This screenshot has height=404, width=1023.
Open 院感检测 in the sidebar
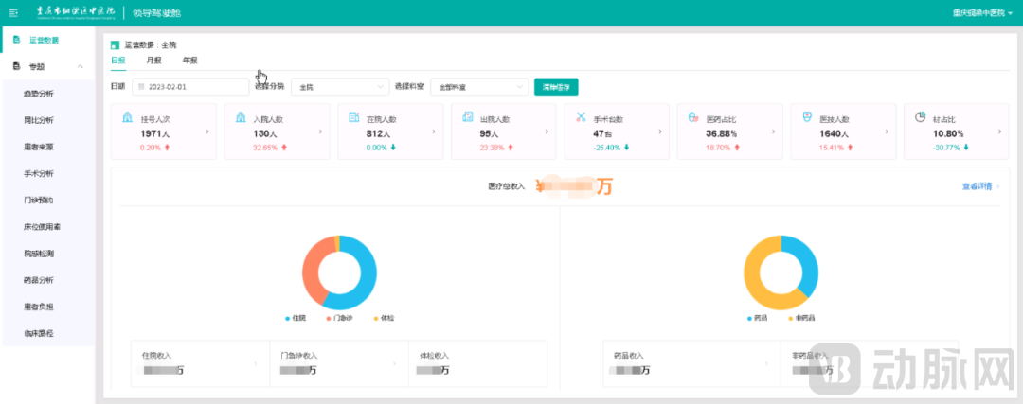(47, 254)
